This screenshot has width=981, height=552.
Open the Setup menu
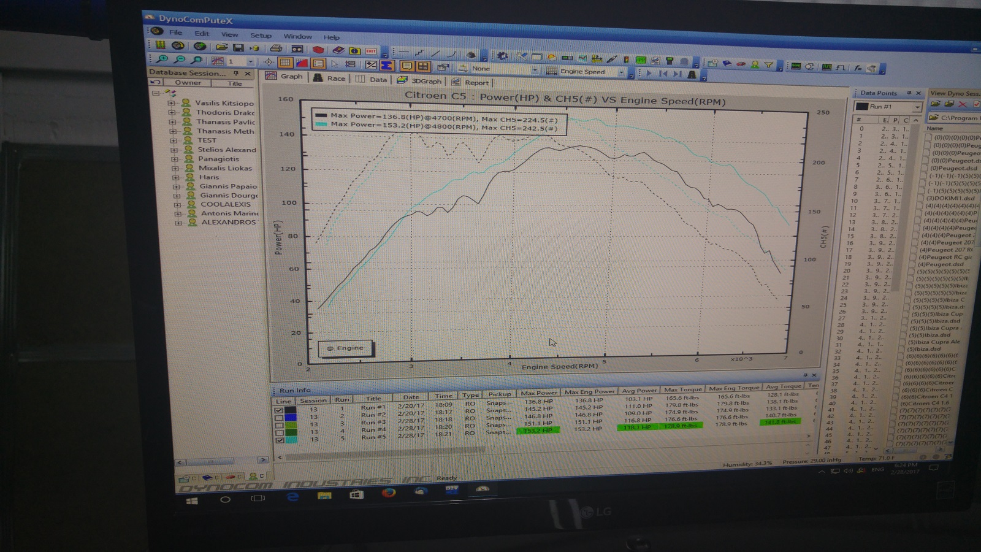point(261,36)
